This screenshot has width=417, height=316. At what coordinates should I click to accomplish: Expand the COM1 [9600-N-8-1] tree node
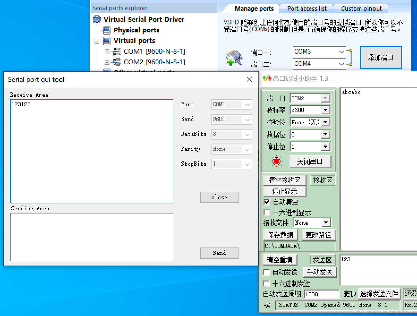[107, 52]
